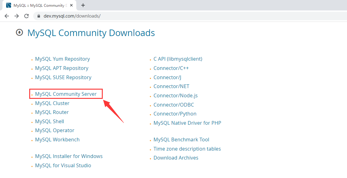The image size is (347, 178).
Task: Open Connector/C++ link
Action: point(171,68)
